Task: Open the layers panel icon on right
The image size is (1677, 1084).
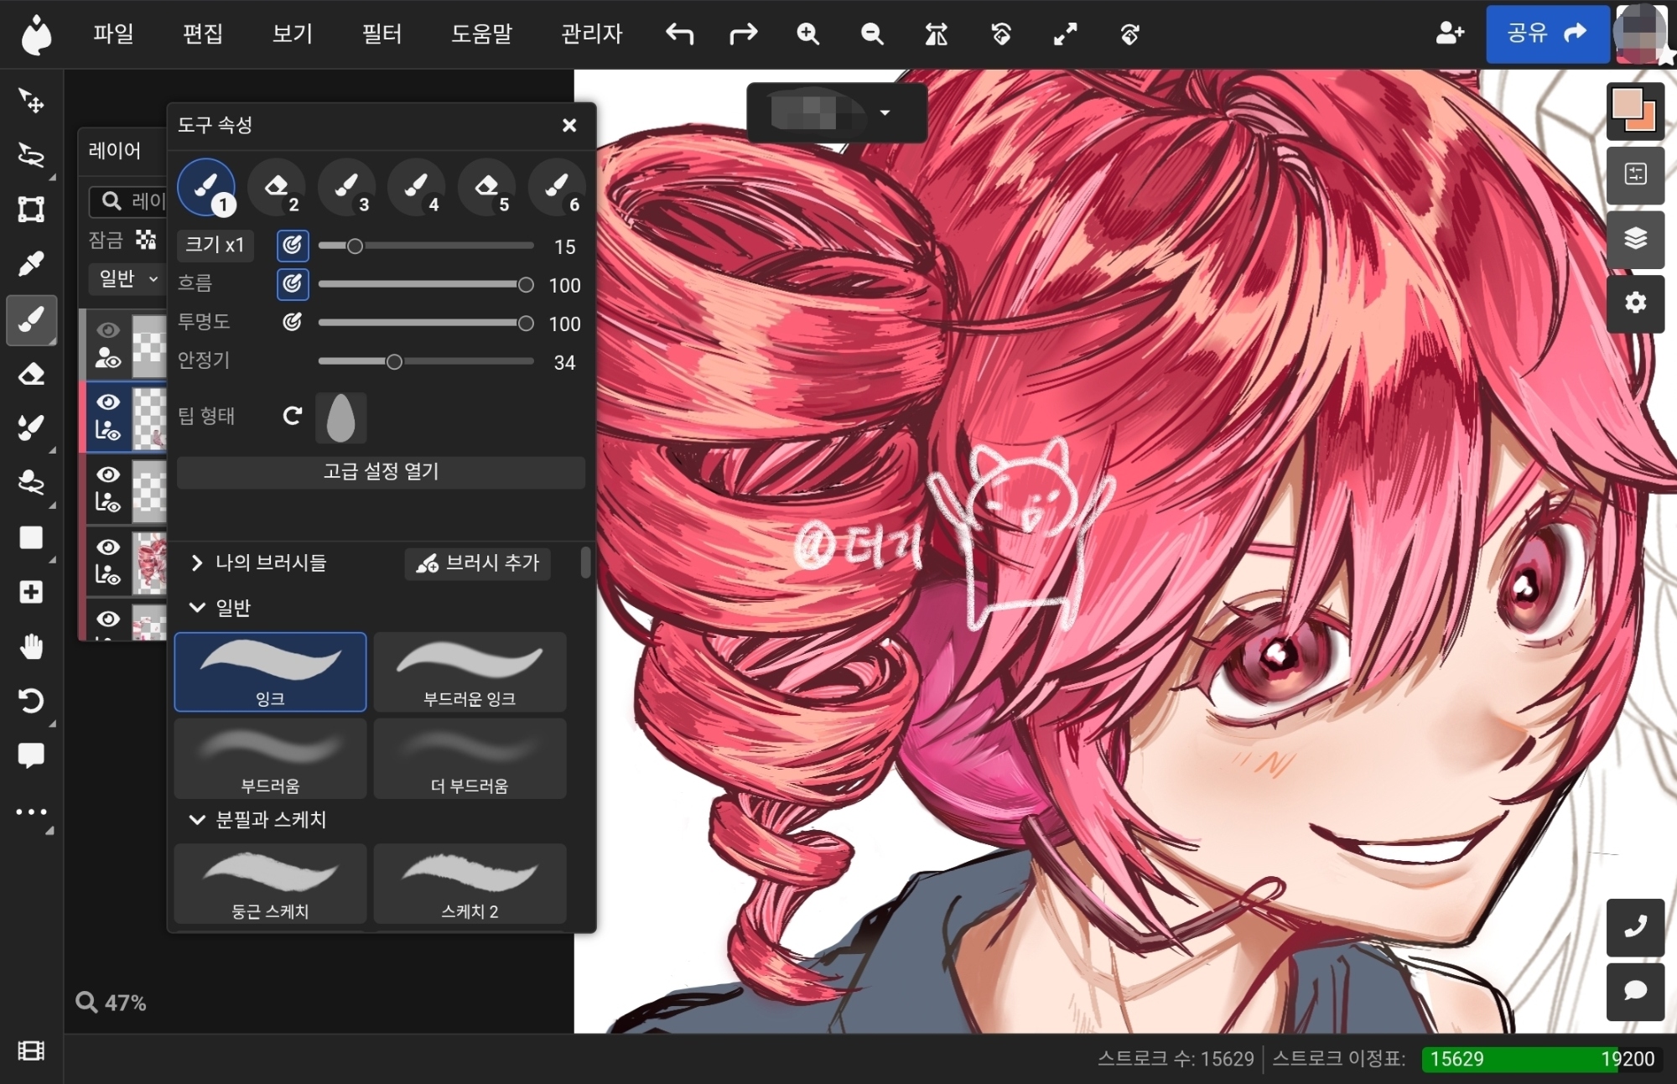Action: (1635, 239)
